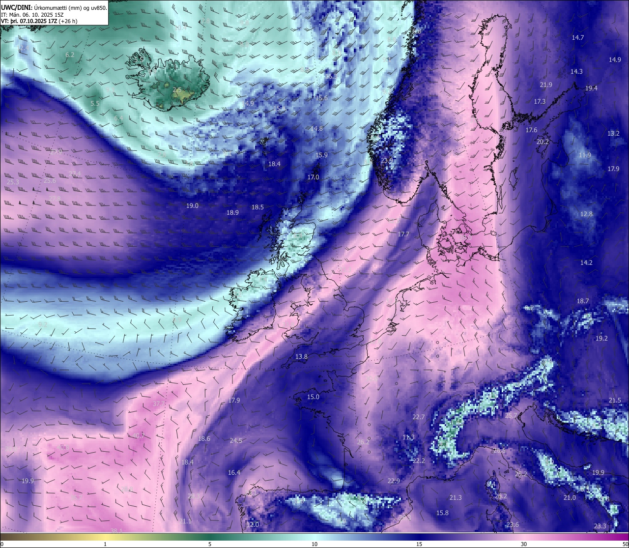Screen dimensions: 629x548
Task: Click the map value 19.4
Action: pos(591,88)
